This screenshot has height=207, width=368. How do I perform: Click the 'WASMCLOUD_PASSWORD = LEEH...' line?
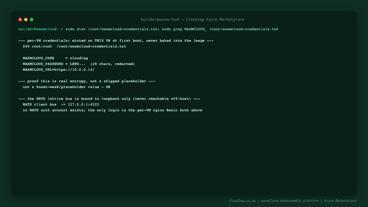tap(79, 64)
